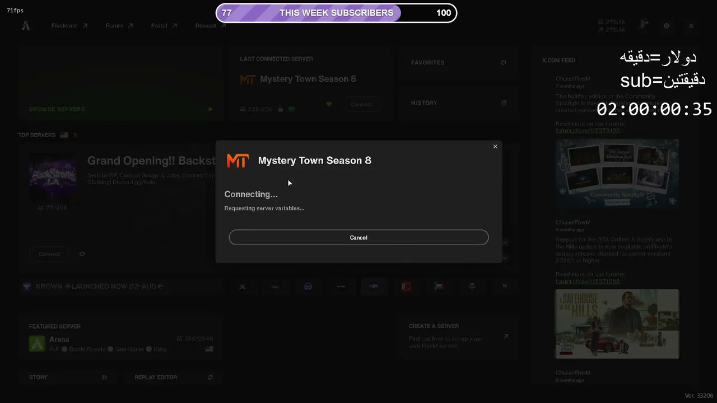The width and height of the screenshot is (717, 403).
Task: Open the BackStreets LA server thumbnail
Action: (x=53, y=177)
